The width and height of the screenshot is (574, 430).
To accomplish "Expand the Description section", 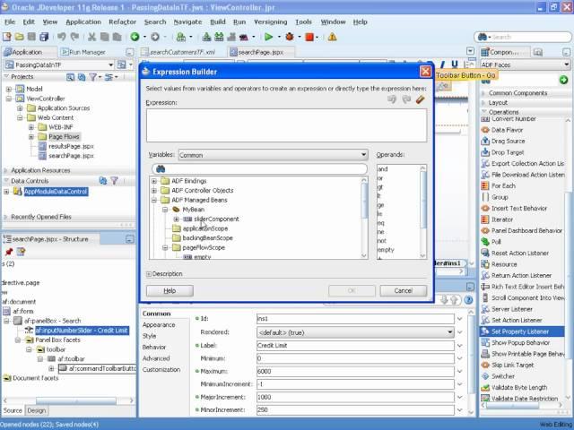I will click(149, 274).
